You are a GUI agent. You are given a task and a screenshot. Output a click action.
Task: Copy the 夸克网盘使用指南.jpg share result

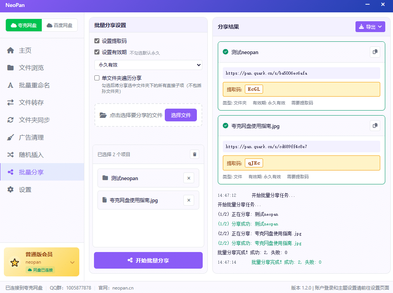click(375, 126)
